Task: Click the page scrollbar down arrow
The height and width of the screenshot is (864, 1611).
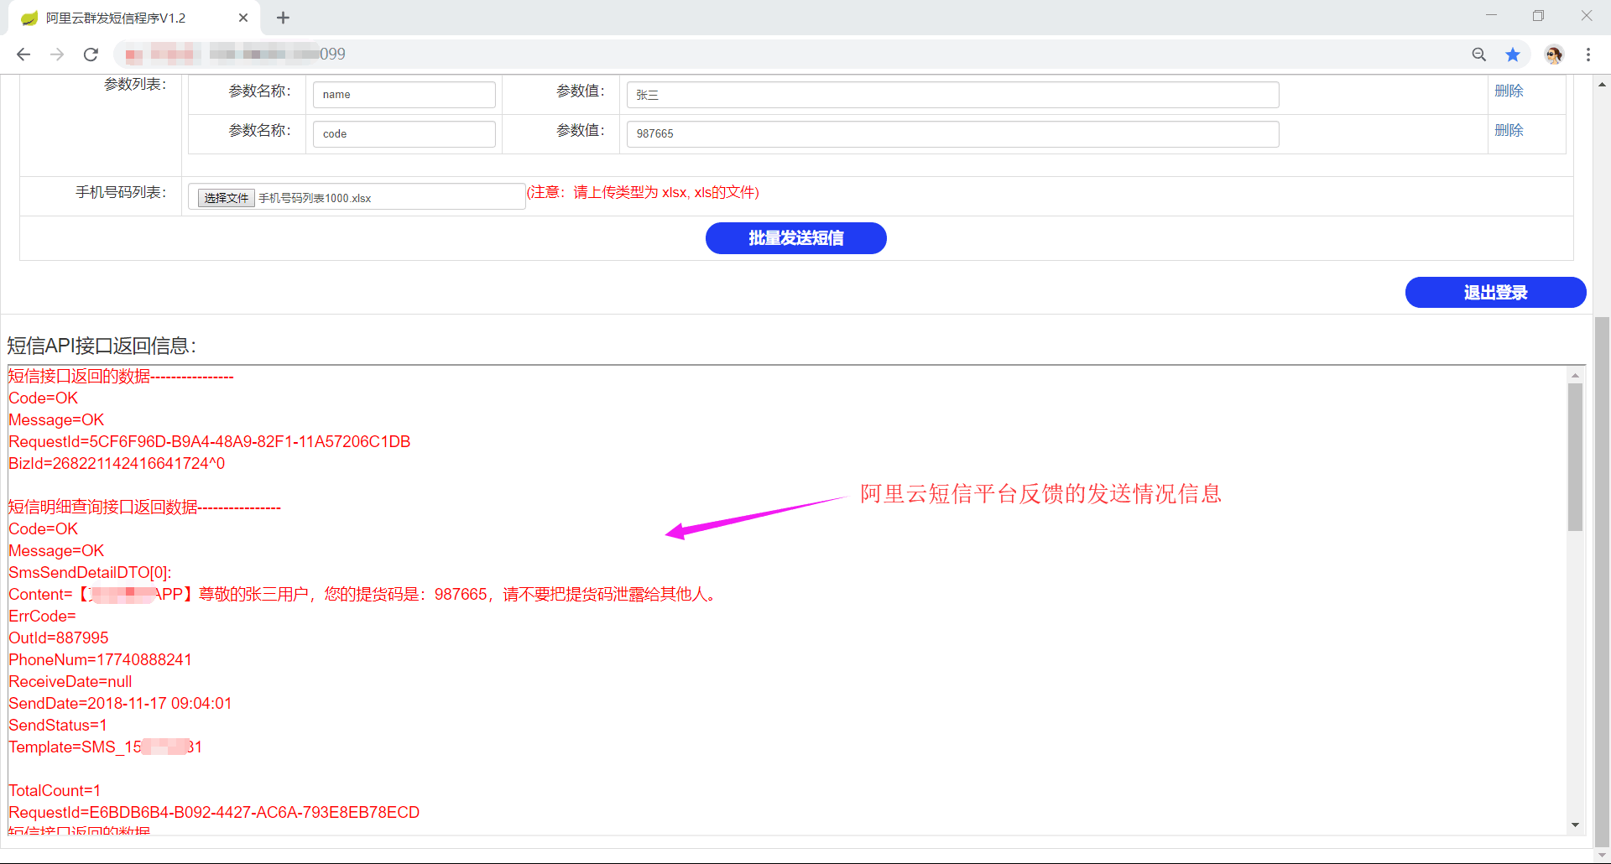Action: point(1602,856)
